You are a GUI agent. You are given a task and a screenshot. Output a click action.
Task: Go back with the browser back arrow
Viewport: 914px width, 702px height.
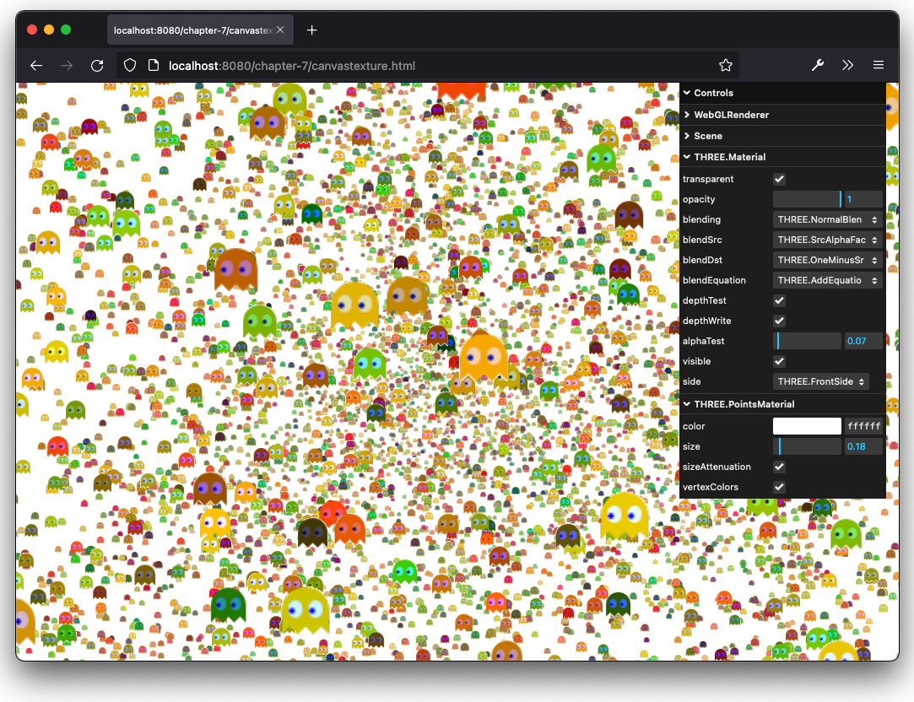[36, 66]
